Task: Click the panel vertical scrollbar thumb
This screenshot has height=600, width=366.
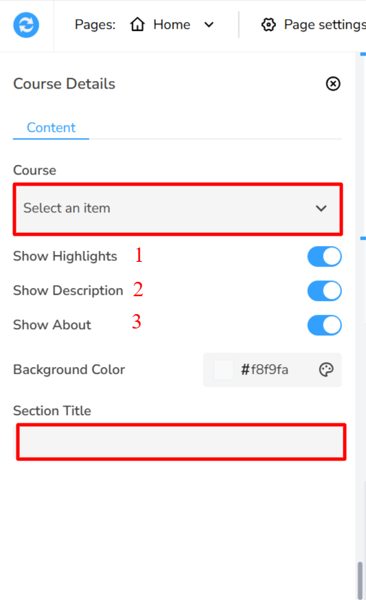Action: 360,579
